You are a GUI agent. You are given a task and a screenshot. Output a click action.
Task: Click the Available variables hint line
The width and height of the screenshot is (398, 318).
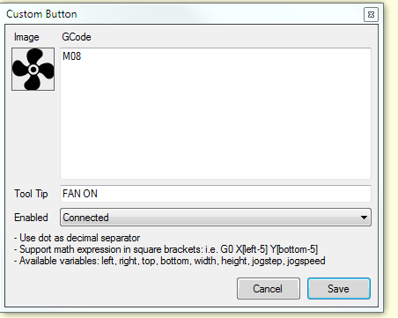click(169, 261)
